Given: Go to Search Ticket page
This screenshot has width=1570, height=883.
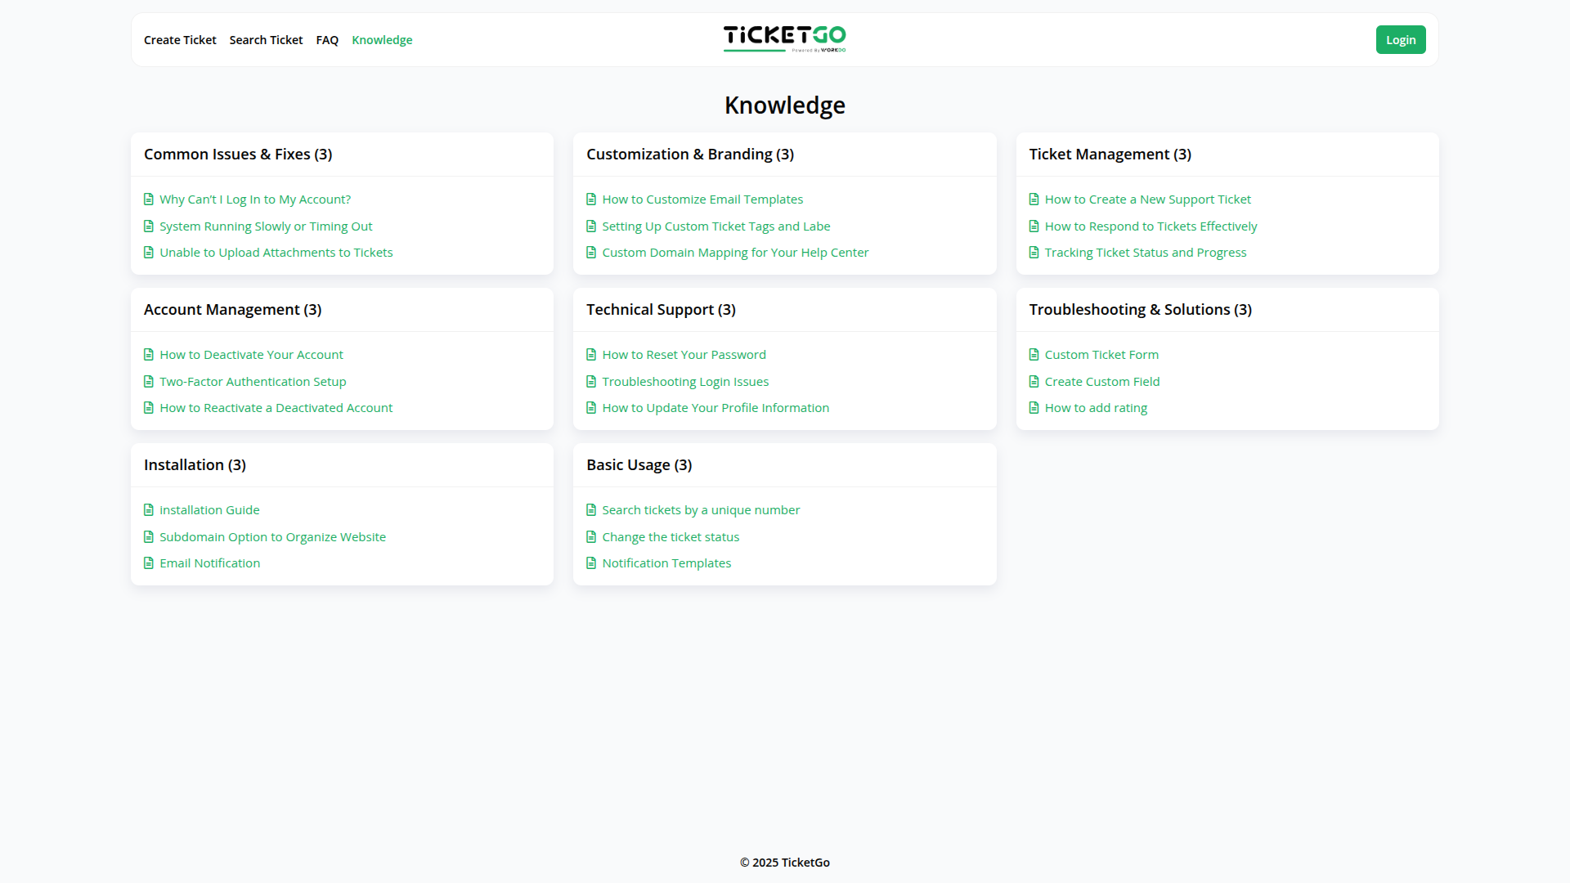Looking at the screenshot, I should 266,40.
